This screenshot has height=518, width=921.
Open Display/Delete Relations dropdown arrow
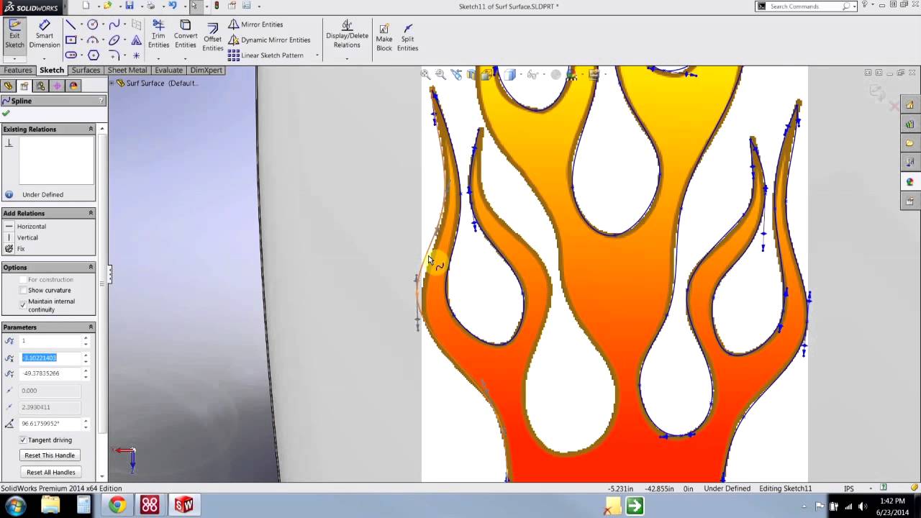(x=347, y=58)
